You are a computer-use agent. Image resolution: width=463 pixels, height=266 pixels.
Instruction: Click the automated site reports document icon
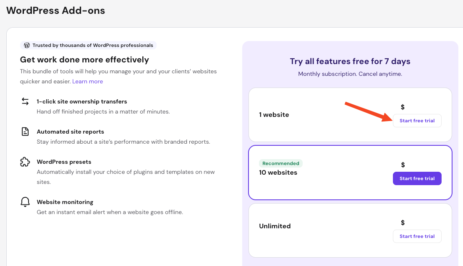click(25, 132)
